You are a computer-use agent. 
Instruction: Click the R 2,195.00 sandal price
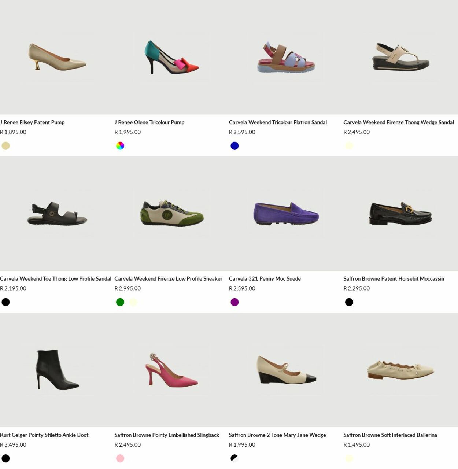(13, 289)
